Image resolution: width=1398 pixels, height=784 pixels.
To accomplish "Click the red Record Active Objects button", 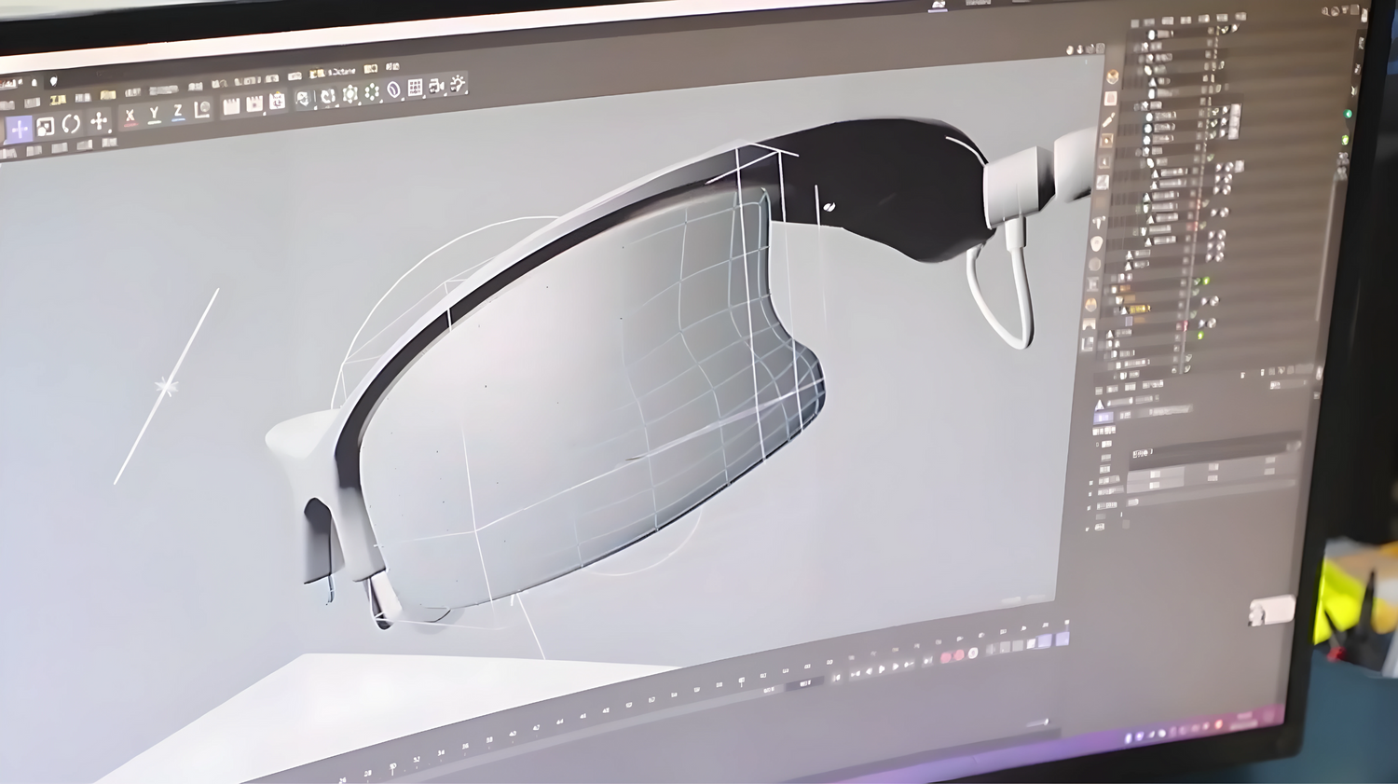I will point(947,658).
